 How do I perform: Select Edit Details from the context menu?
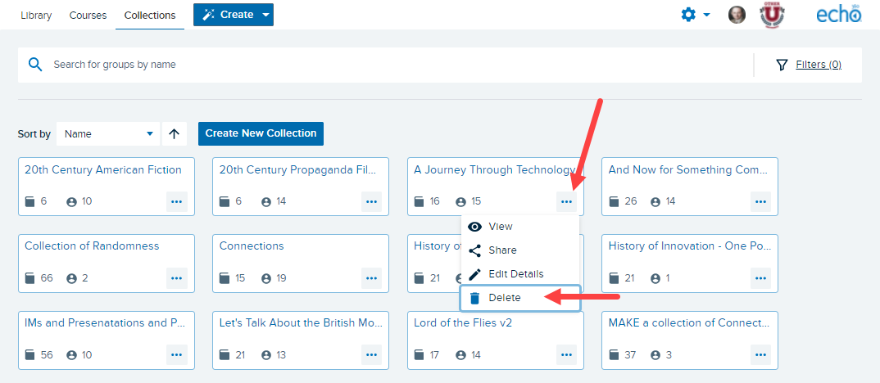tap(519, 274)
